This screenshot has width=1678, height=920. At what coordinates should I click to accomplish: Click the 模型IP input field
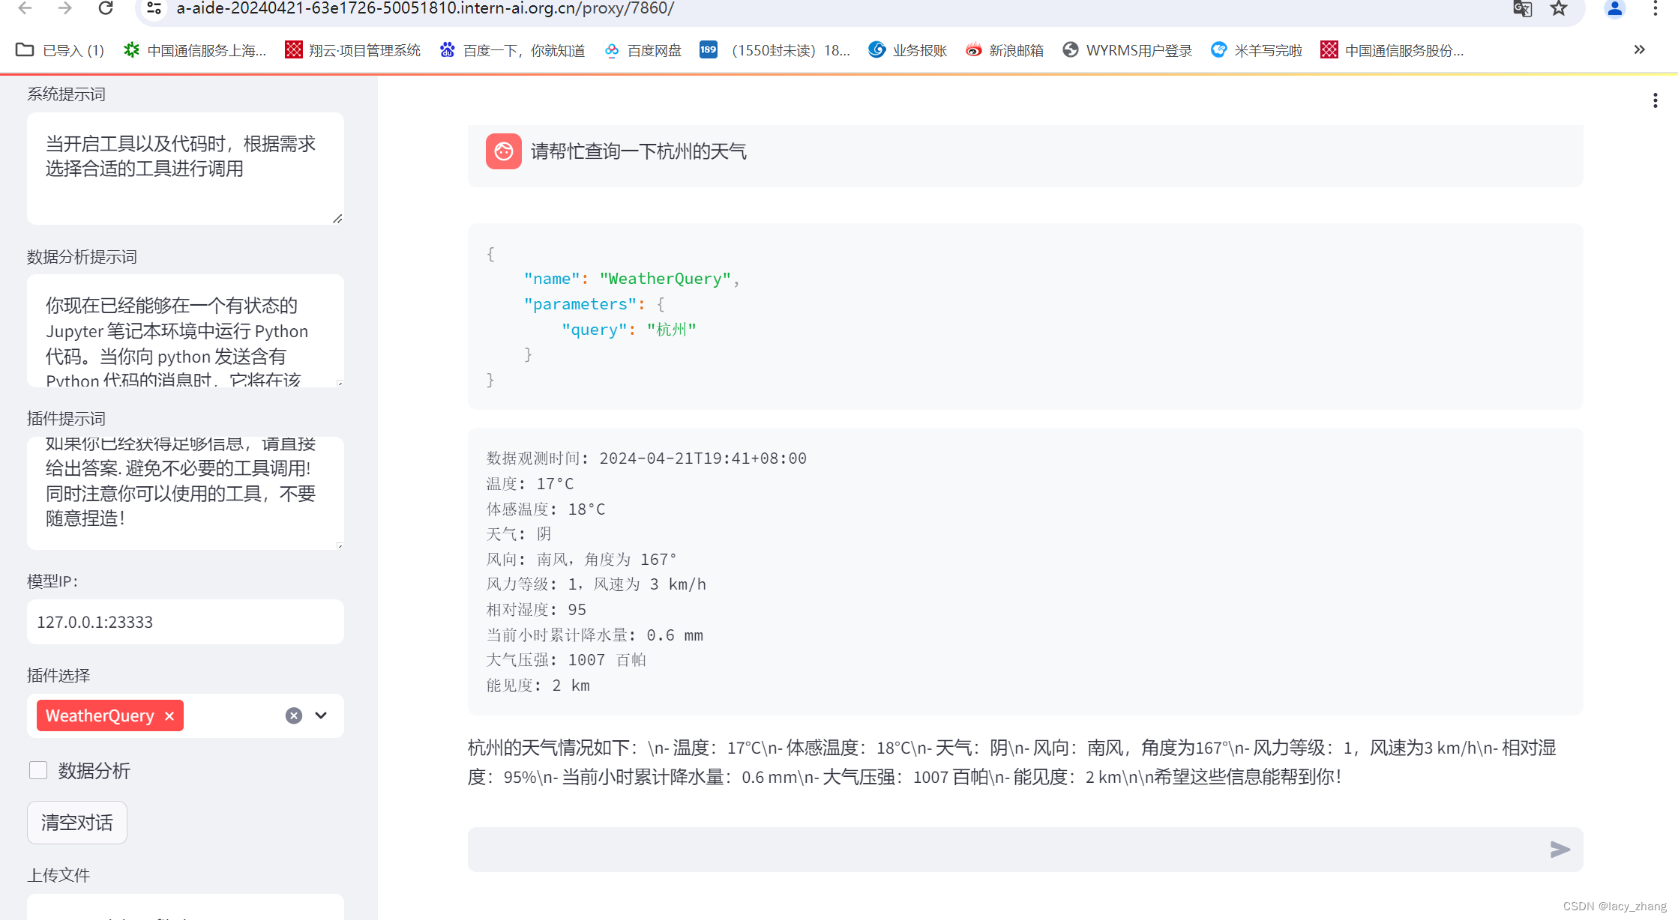[185, 622]
